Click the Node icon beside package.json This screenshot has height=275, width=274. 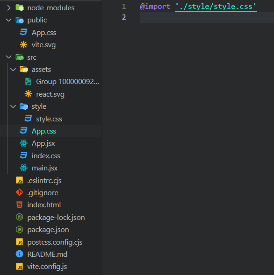pos(19,229)
